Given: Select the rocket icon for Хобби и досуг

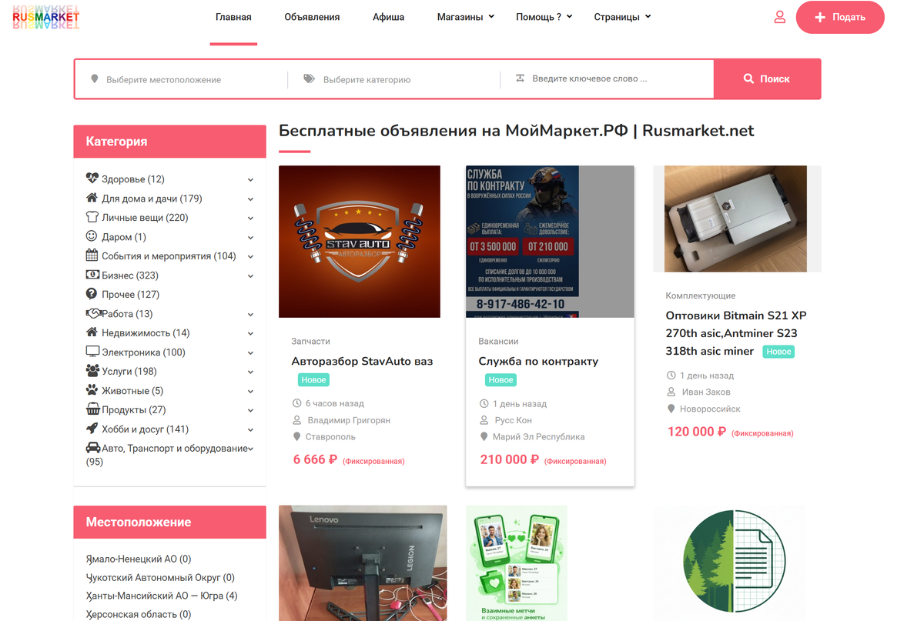Looking at the screenshot, I should [92, 429].
